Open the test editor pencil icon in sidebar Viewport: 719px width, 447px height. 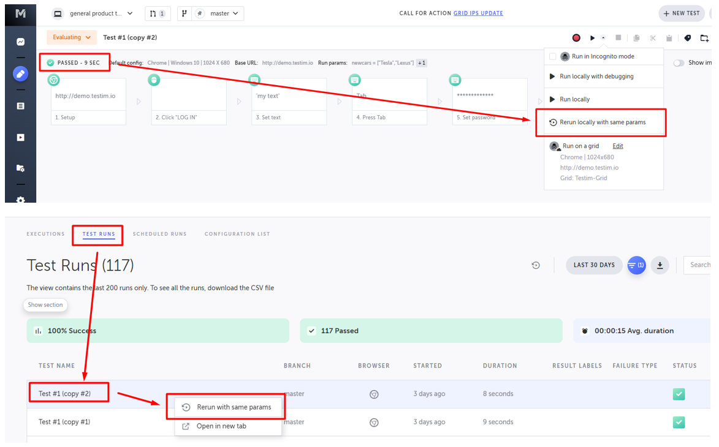(20, 74)
